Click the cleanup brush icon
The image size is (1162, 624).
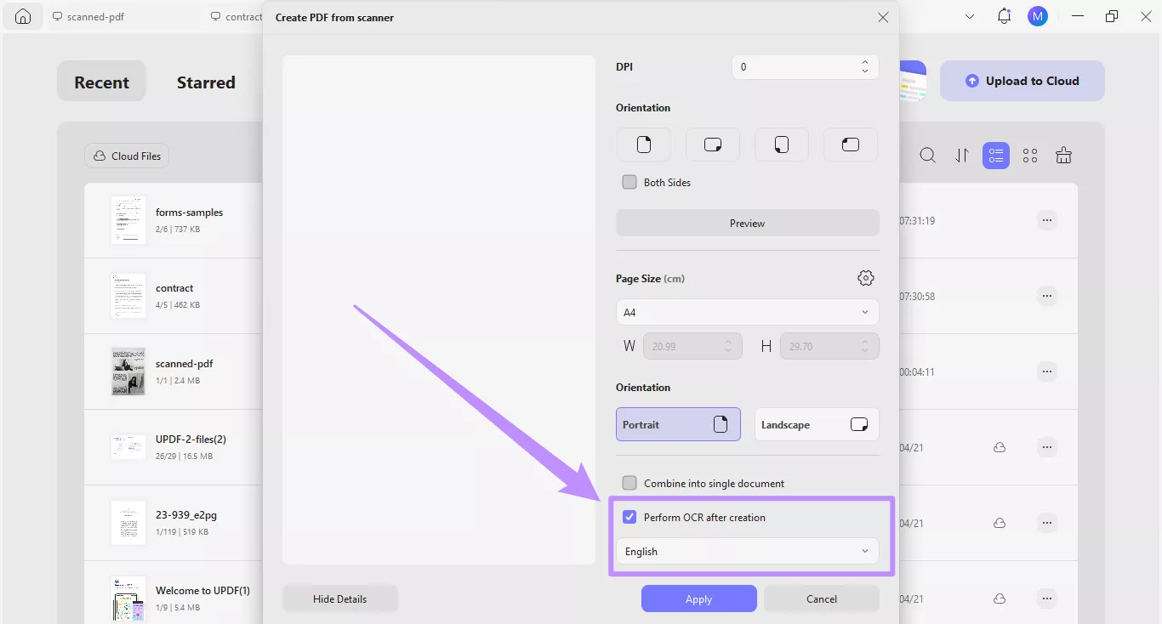coord(1064,156)
